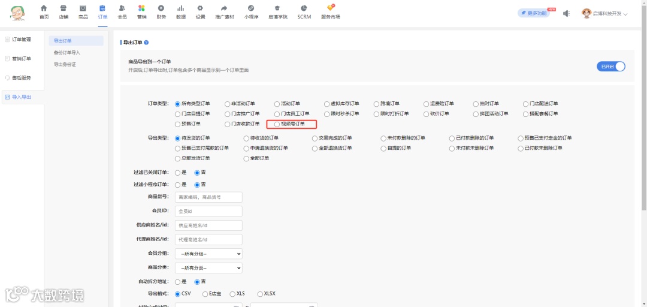Image resolution: width=647 pixels, height=307 pixels.
Task: Click the 启博科技开发 user avatar
Action: click(x=586, y=14)
